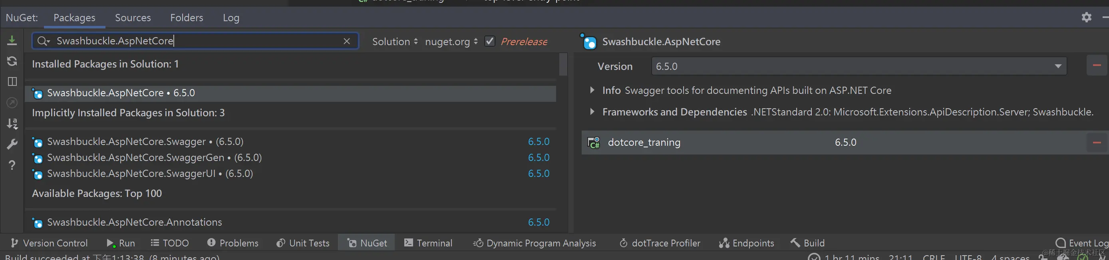Click the package list scrollbar thumb
This screenshot has width=1109, height=260.
pyautogui.click(x=563, y=65)
